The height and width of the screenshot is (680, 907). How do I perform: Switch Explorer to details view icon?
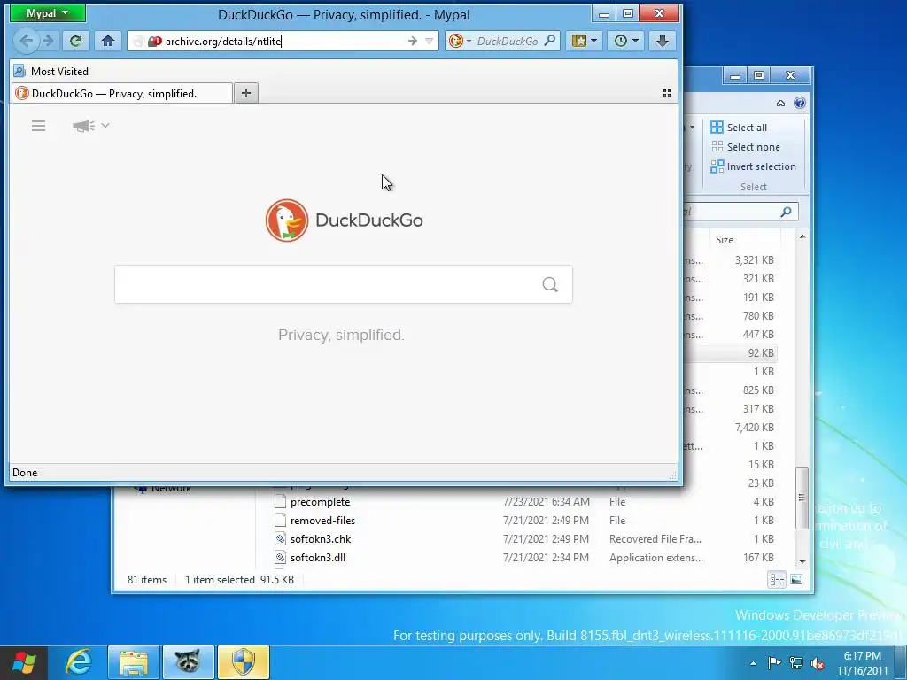777,579
